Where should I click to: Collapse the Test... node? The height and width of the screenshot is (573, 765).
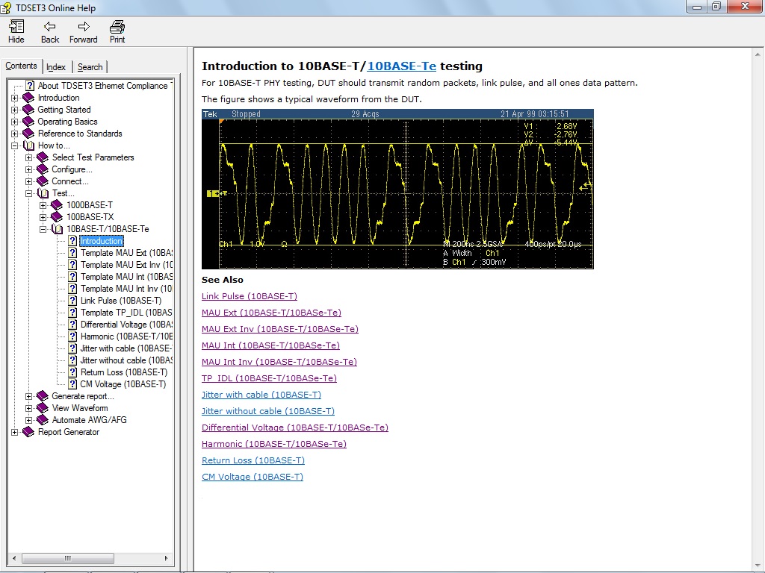tap(29, 193)
